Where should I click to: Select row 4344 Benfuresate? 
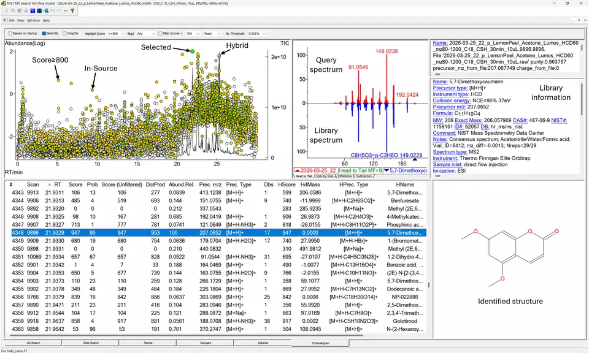click(x=218, y=200)
